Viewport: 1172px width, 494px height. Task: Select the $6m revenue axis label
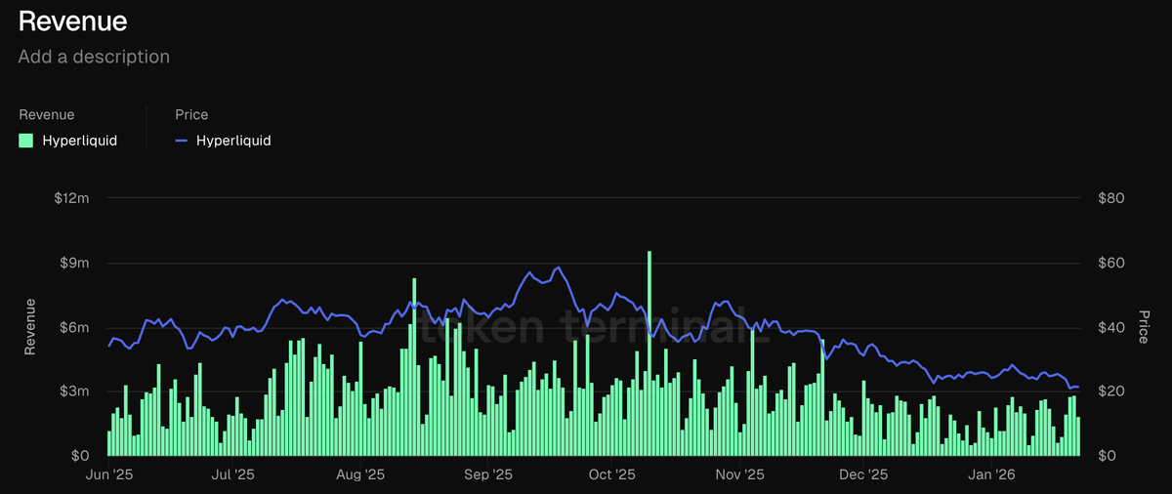point(74,327)
